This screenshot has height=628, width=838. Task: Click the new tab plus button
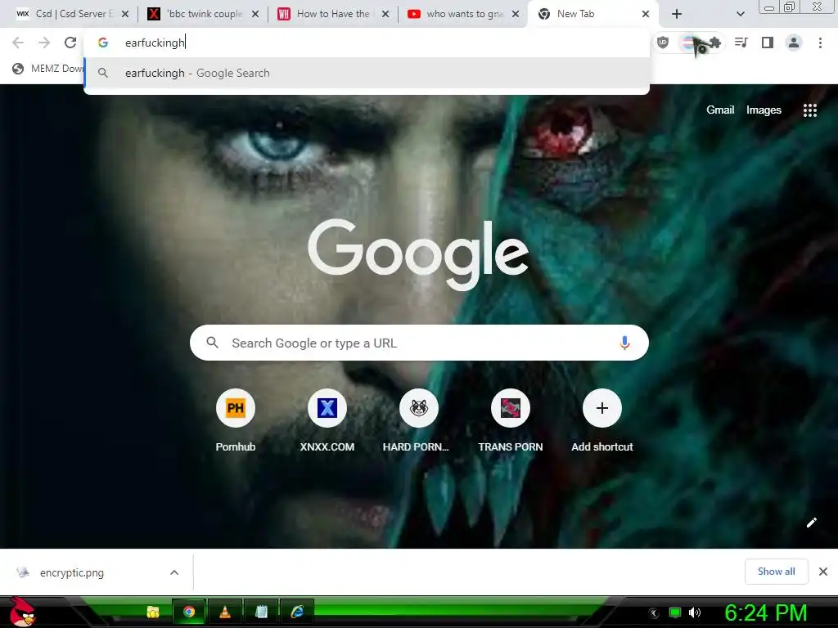(x=677, y=14)
